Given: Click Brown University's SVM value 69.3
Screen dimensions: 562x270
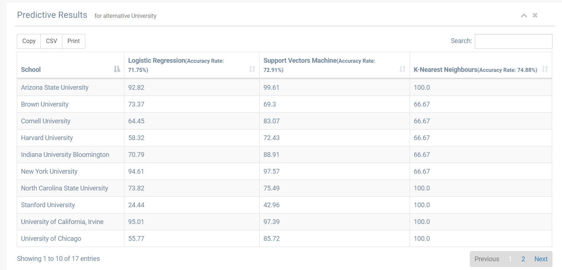Looking at the screenshot, I should [x=270, y=104].
